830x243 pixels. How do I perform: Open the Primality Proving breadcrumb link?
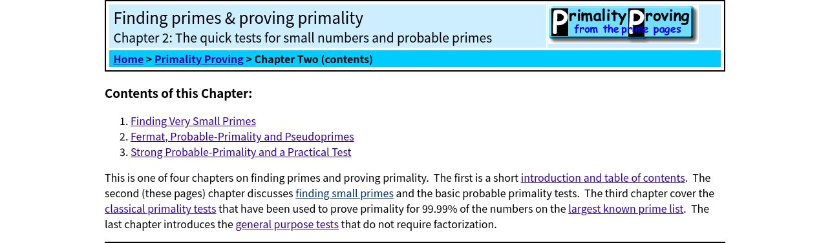[199, 59]
